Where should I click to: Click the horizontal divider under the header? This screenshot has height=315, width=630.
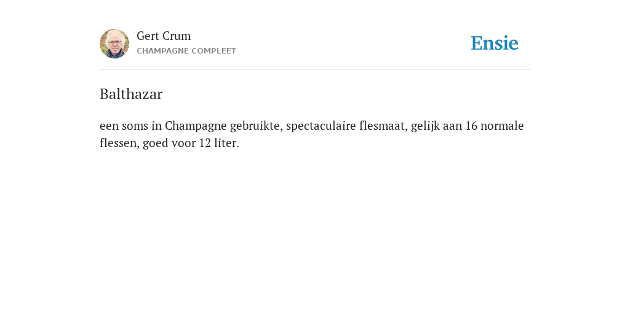tap(315, 70)
